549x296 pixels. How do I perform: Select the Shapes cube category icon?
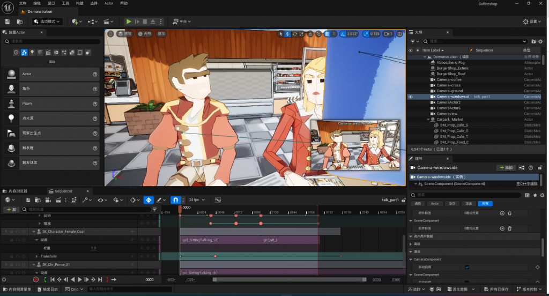(x=40, y=52)
